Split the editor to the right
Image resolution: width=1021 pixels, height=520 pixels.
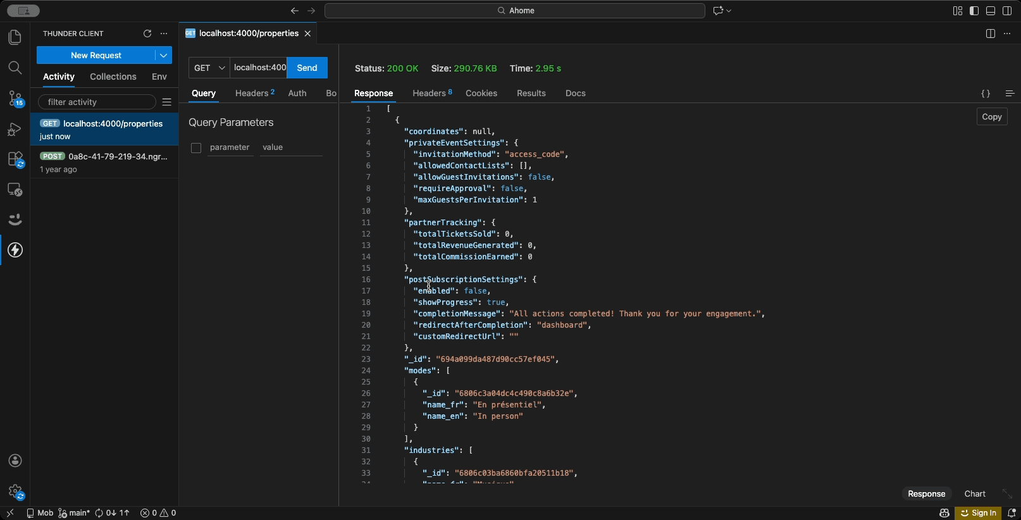[x=991, y=34]
